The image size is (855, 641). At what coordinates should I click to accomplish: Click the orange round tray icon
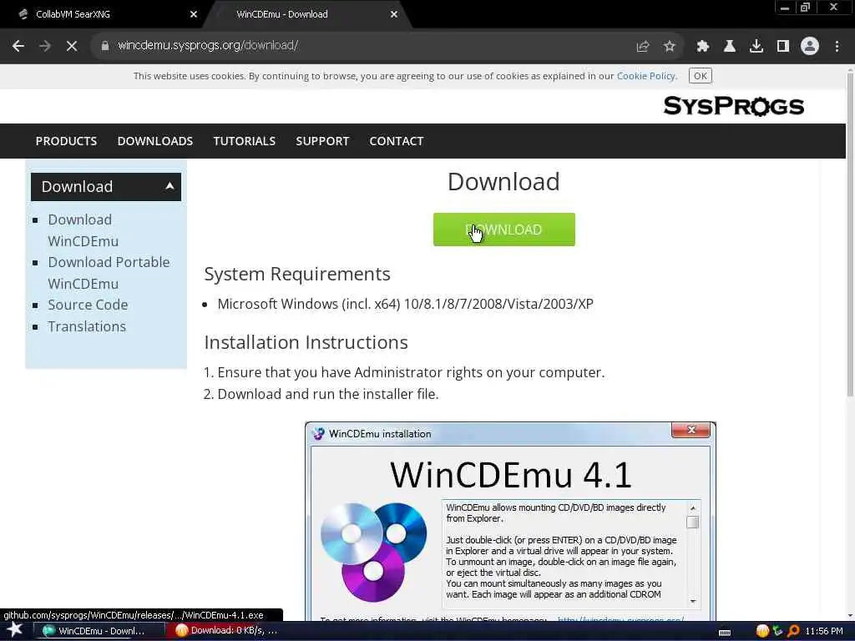[762, 631]
